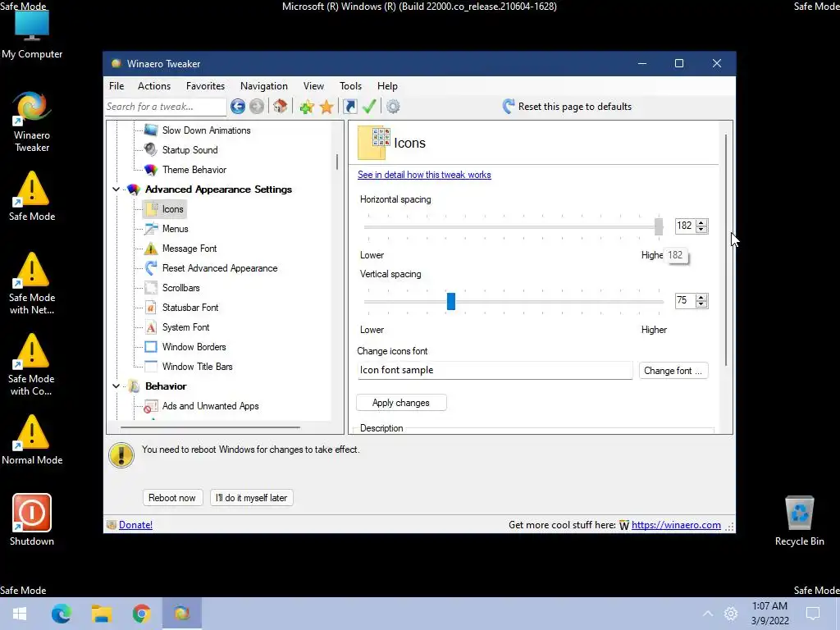Open the Favorites menu
This screenshot has width=840, height=630.
(205, 85)
